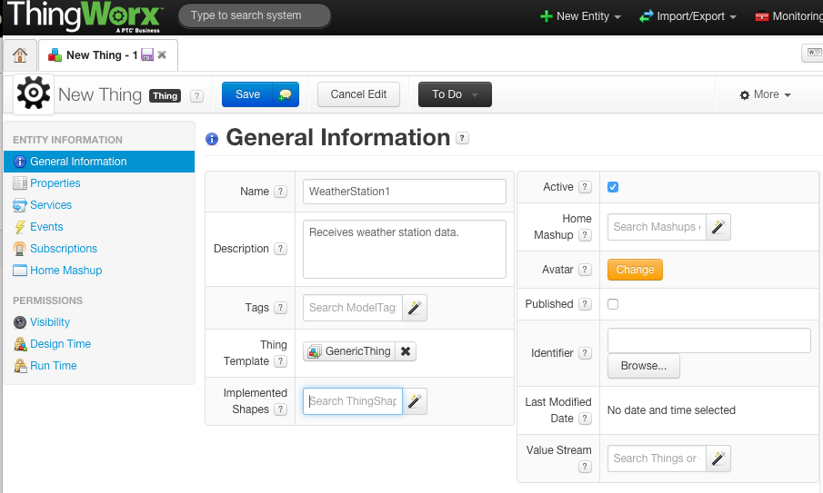Image resolution: width=823 pixels, height=493 pixels.
Task: Select General Information in sidebar
Action: point(99,162)
